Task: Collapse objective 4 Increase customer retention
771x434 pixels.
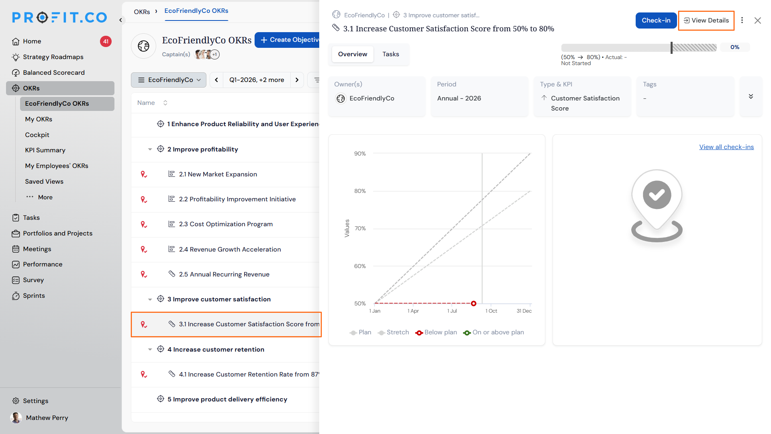Action: click(150, 350)
